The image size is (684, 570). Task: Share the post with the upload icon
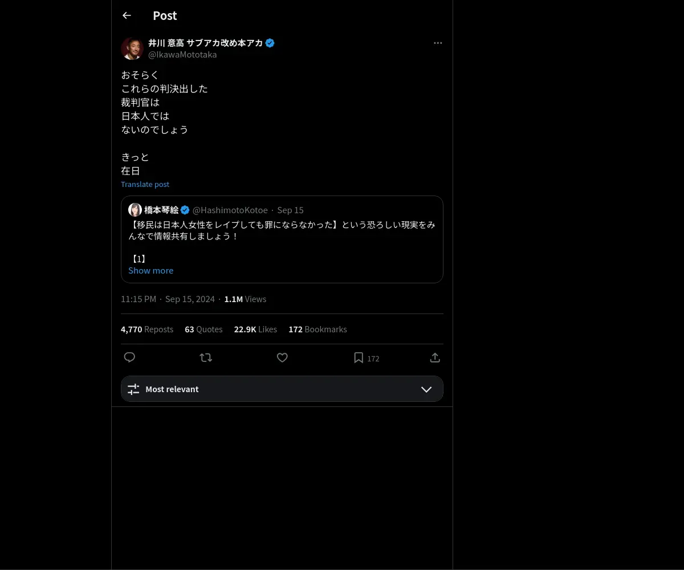435,357
